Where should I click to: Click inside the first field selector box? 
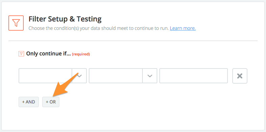coord(45,76)
